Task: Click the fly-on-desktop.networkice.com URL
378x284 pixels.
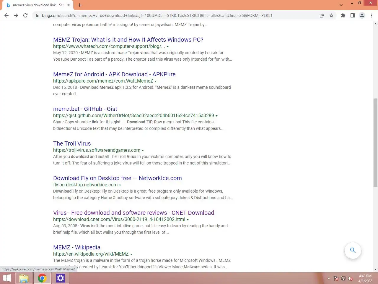Action: [x=85, y=185]
